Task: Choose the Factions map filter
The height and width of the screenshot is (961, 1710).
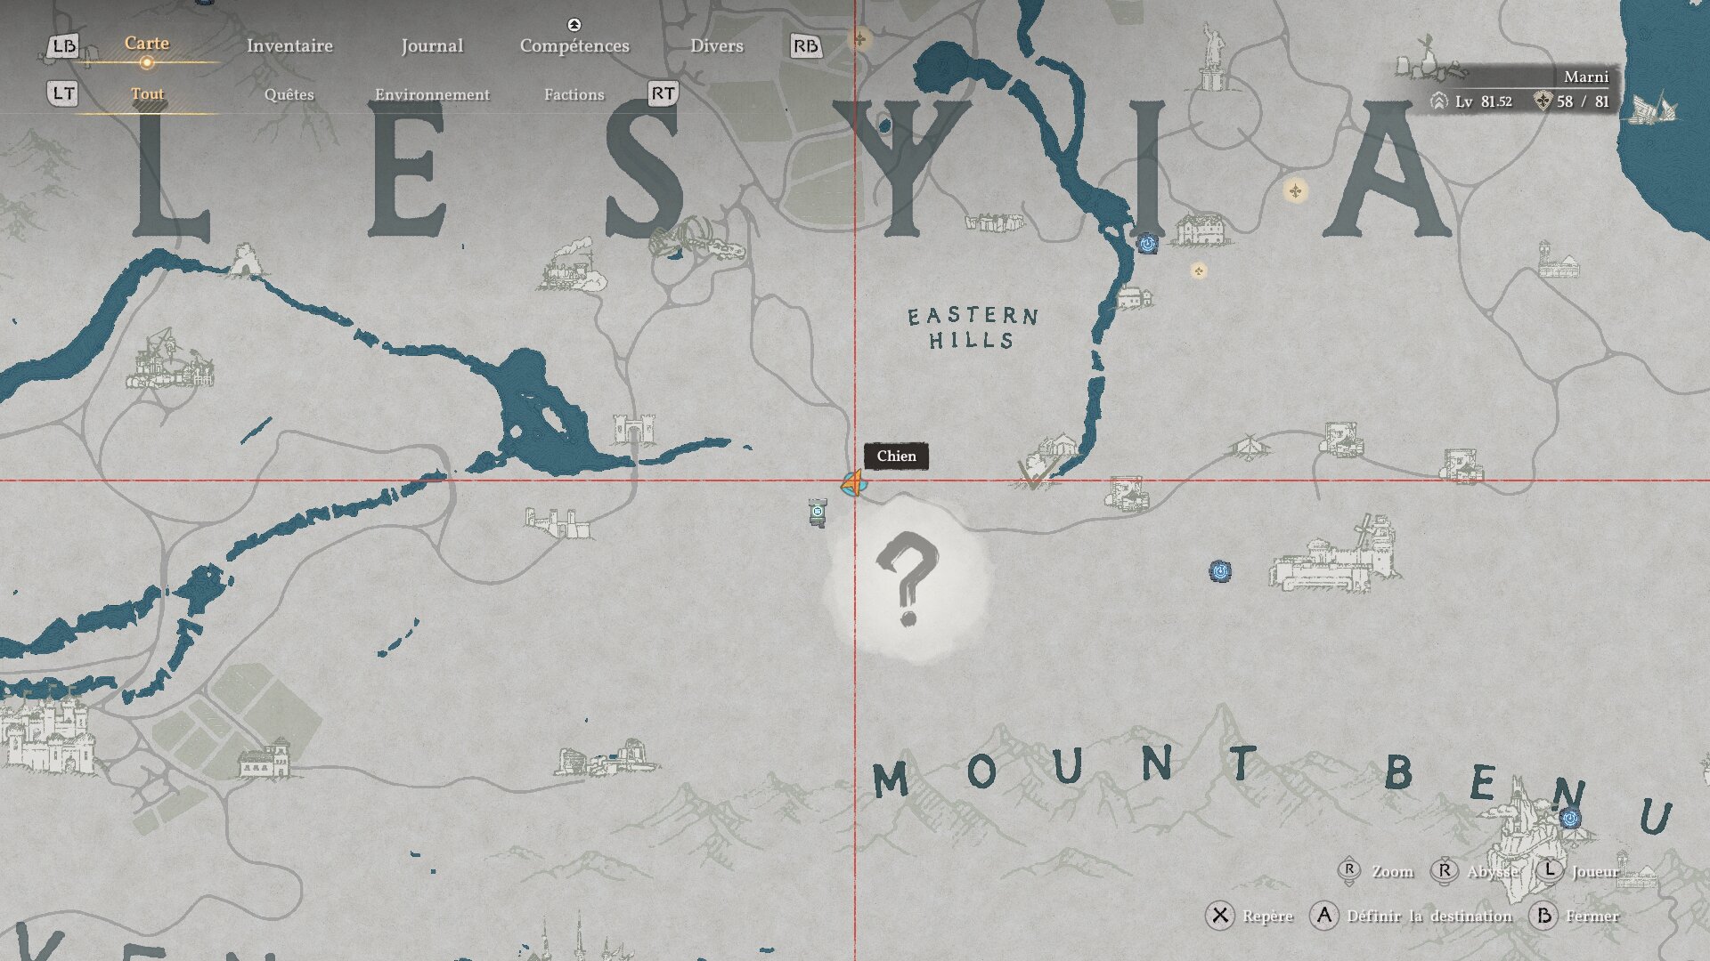Action: click(x=574, y=94)
